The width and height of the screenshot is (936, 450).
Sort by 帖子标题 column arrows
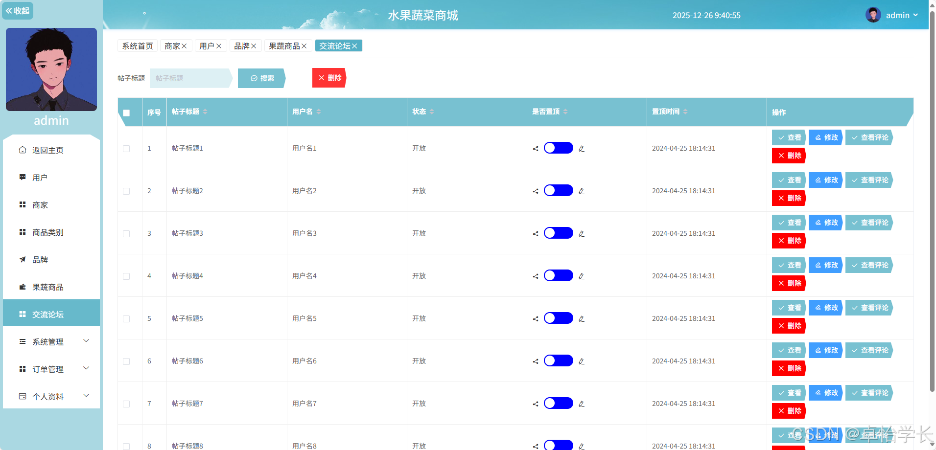point(205,112)
